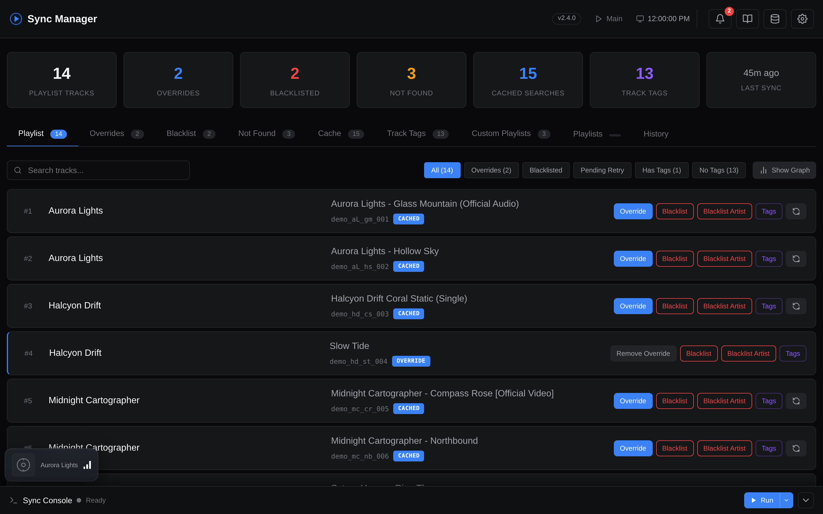This screenshot has width=823, height=514.
Task: Override track #5 Midnight Cartographer
Action: point(633,401)
